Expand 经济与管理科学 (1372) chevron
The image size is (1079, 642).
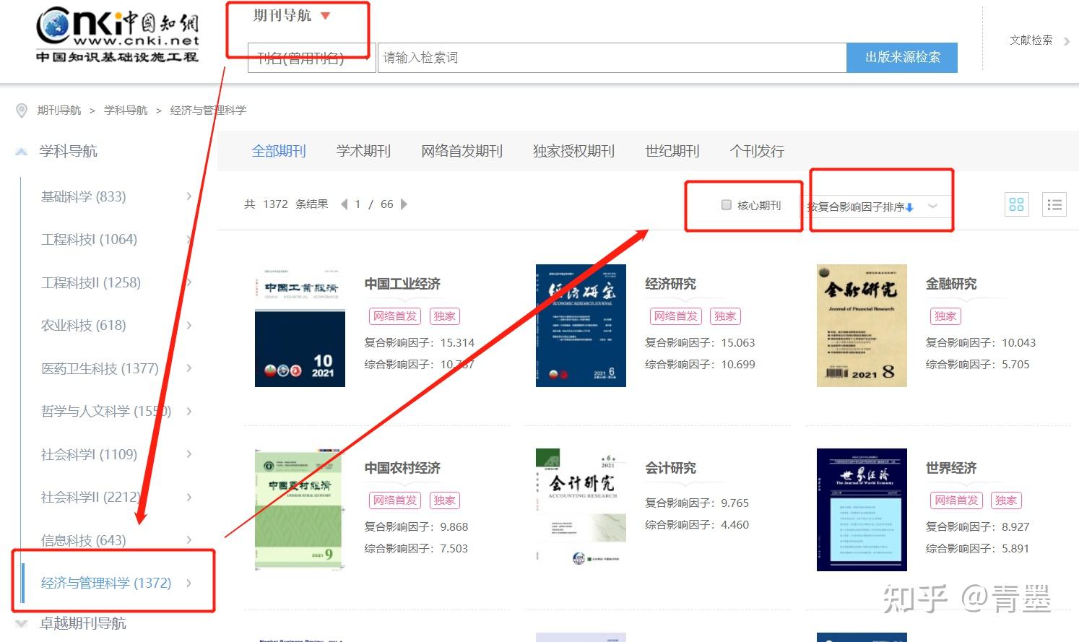[x=189, y=583]
